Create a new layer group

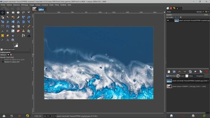tap(174, 71)
